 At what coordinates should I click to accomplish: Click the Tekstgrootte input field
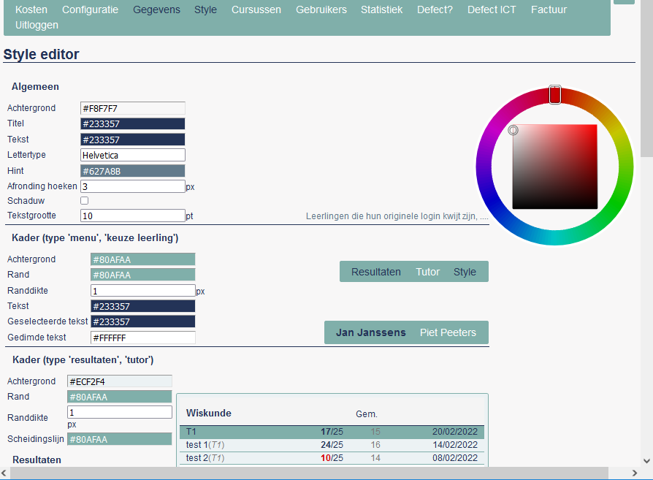[x=132, y=216]
